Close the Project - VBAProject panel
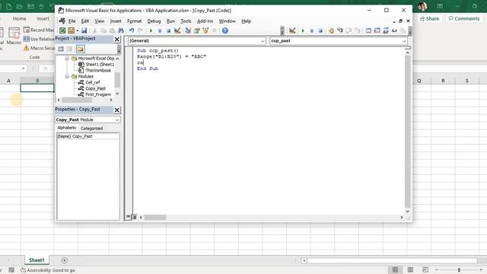Viewport: 487px width, 274px height. tap(116, 39)
